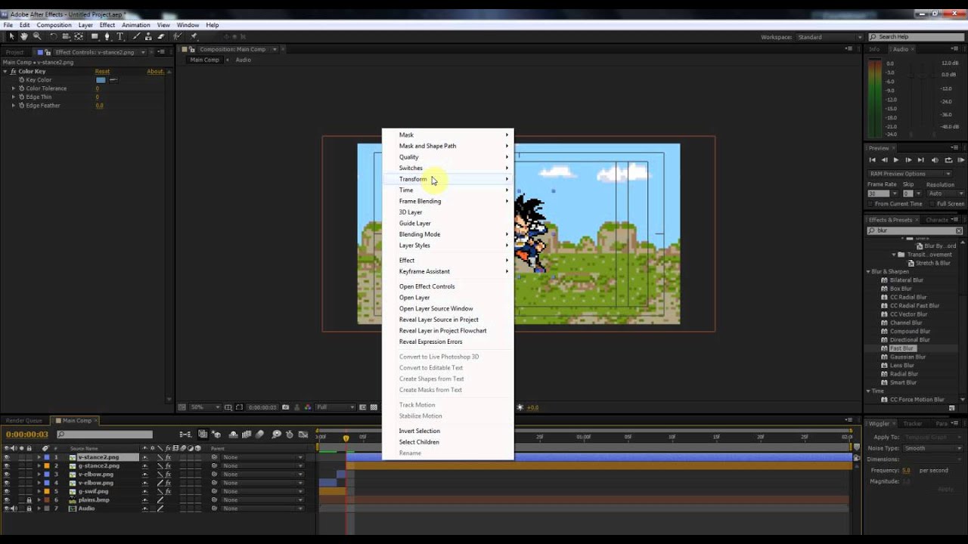Select the Clone Stamp tool
968x544 pixels.
pos(148,36)
